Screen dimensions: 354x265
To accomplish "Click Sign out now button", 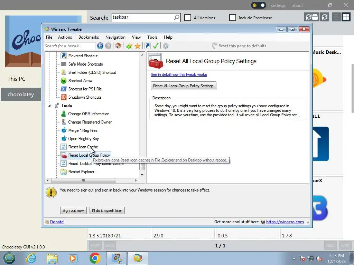I will click(x=73, y=210).
